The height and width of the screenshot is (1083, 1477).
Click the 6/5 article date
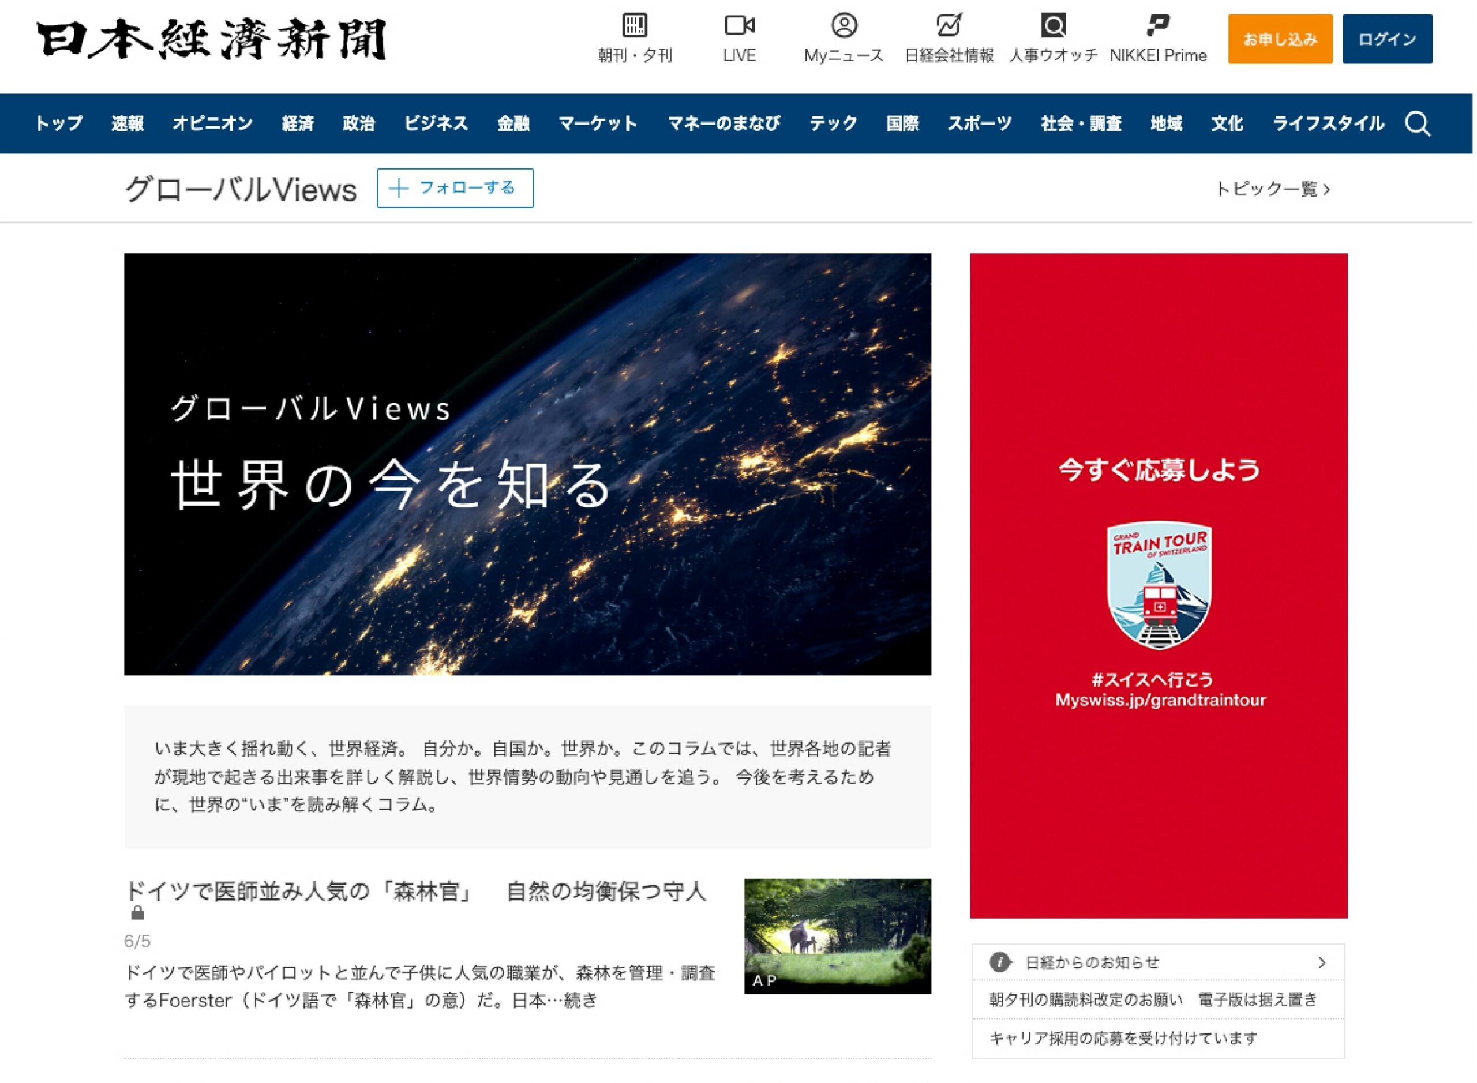[137, 941]
